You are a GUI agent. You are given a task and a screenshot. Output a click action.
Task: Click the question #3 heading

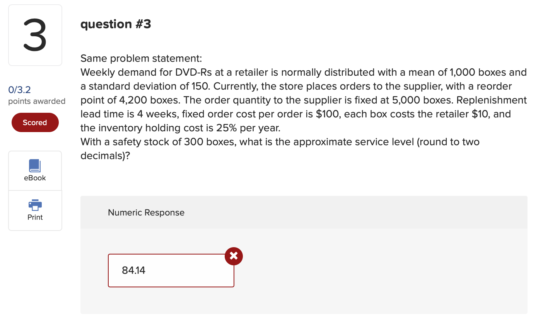coord(116,24)
